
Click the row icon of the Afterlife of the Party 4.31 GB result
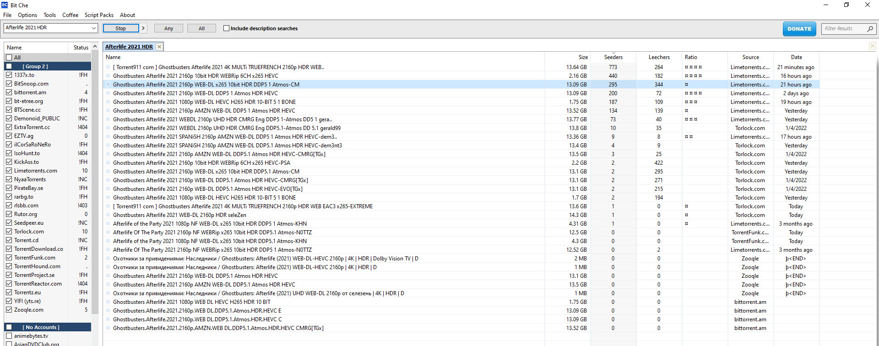click(109, 224)
